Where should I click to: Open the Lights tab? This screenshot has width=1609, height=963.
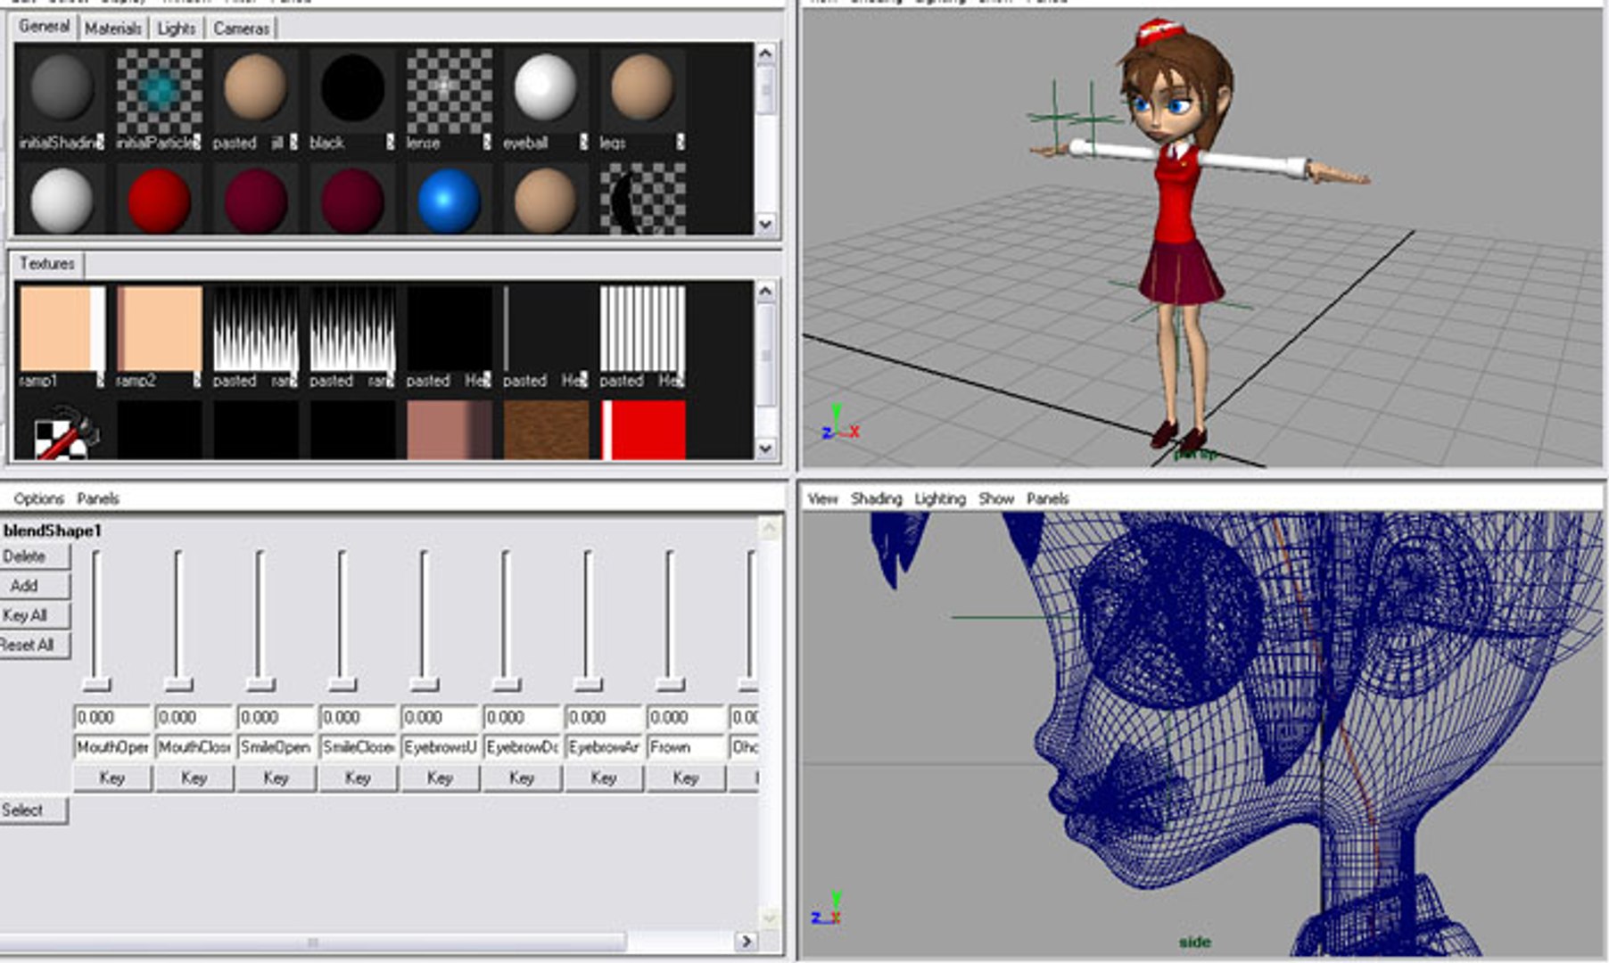coord(176,29)
